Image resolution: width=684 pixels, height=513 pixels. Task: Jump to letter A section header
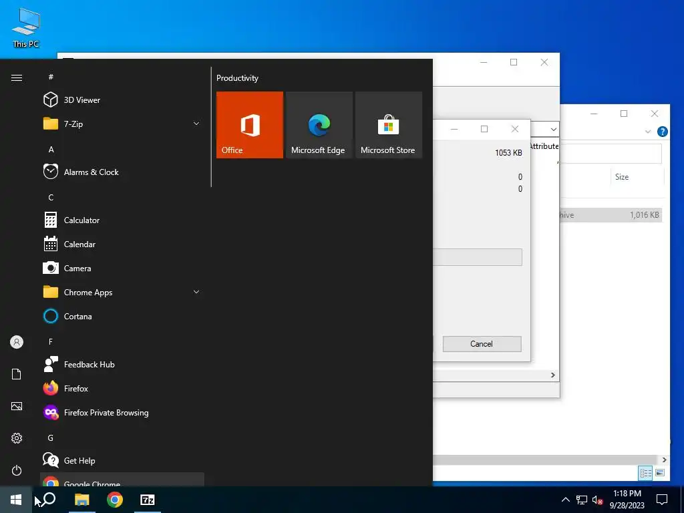click(51, 150)
